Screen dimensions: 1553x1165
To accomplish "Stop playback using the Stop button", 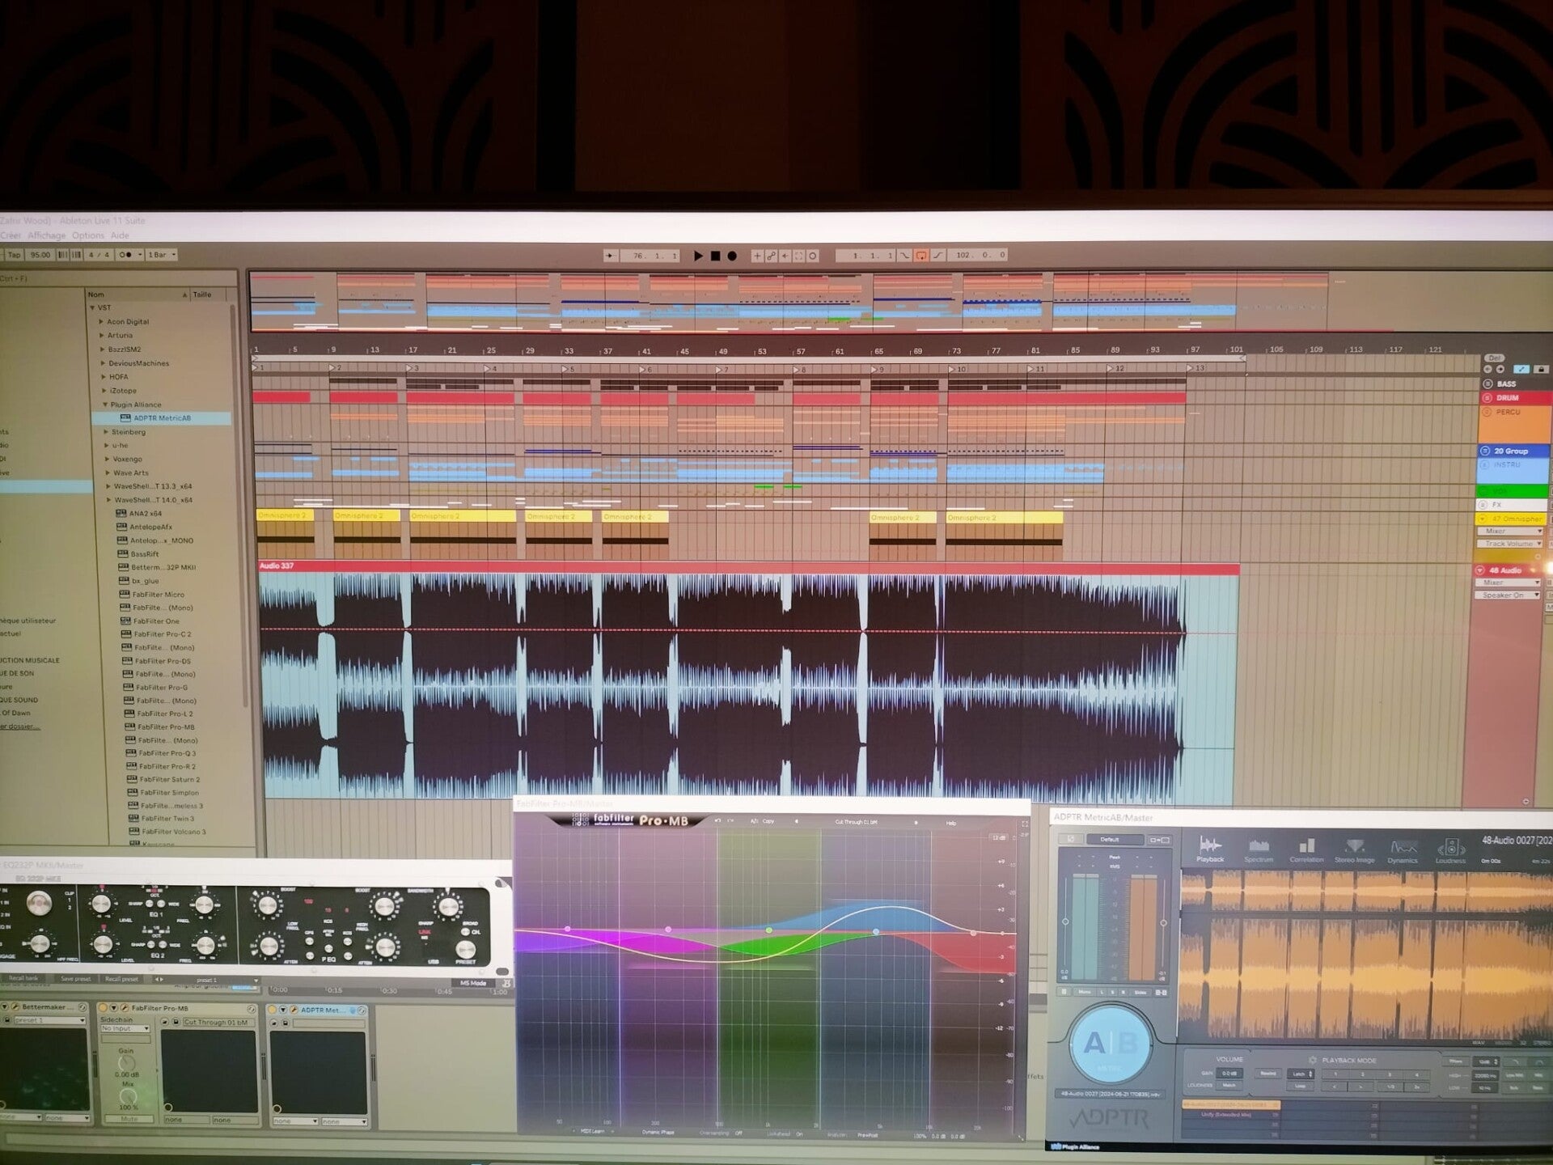I will pyautogui.click(x=715, y=256).
